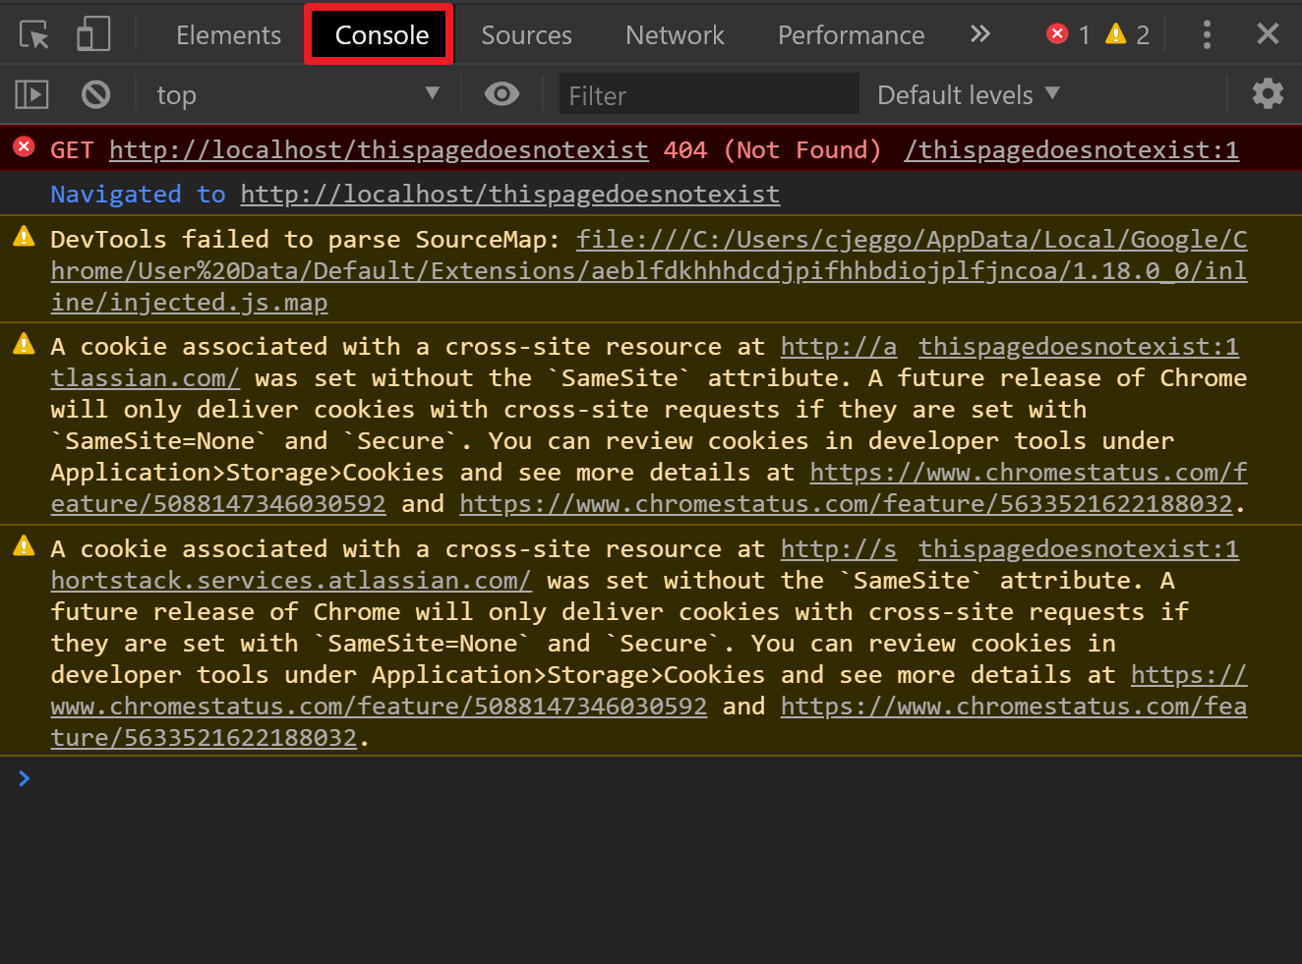The height and width of the screenshot is (964, 1302).
Task: Follow the Navigated to localhost link
Action: pyautogui.click(x=510, y=195)
